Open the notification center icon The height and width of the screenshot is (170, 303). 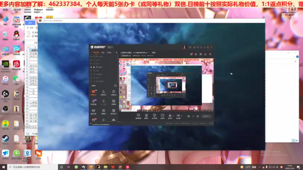pyautogui.click(x=299, y=167)
